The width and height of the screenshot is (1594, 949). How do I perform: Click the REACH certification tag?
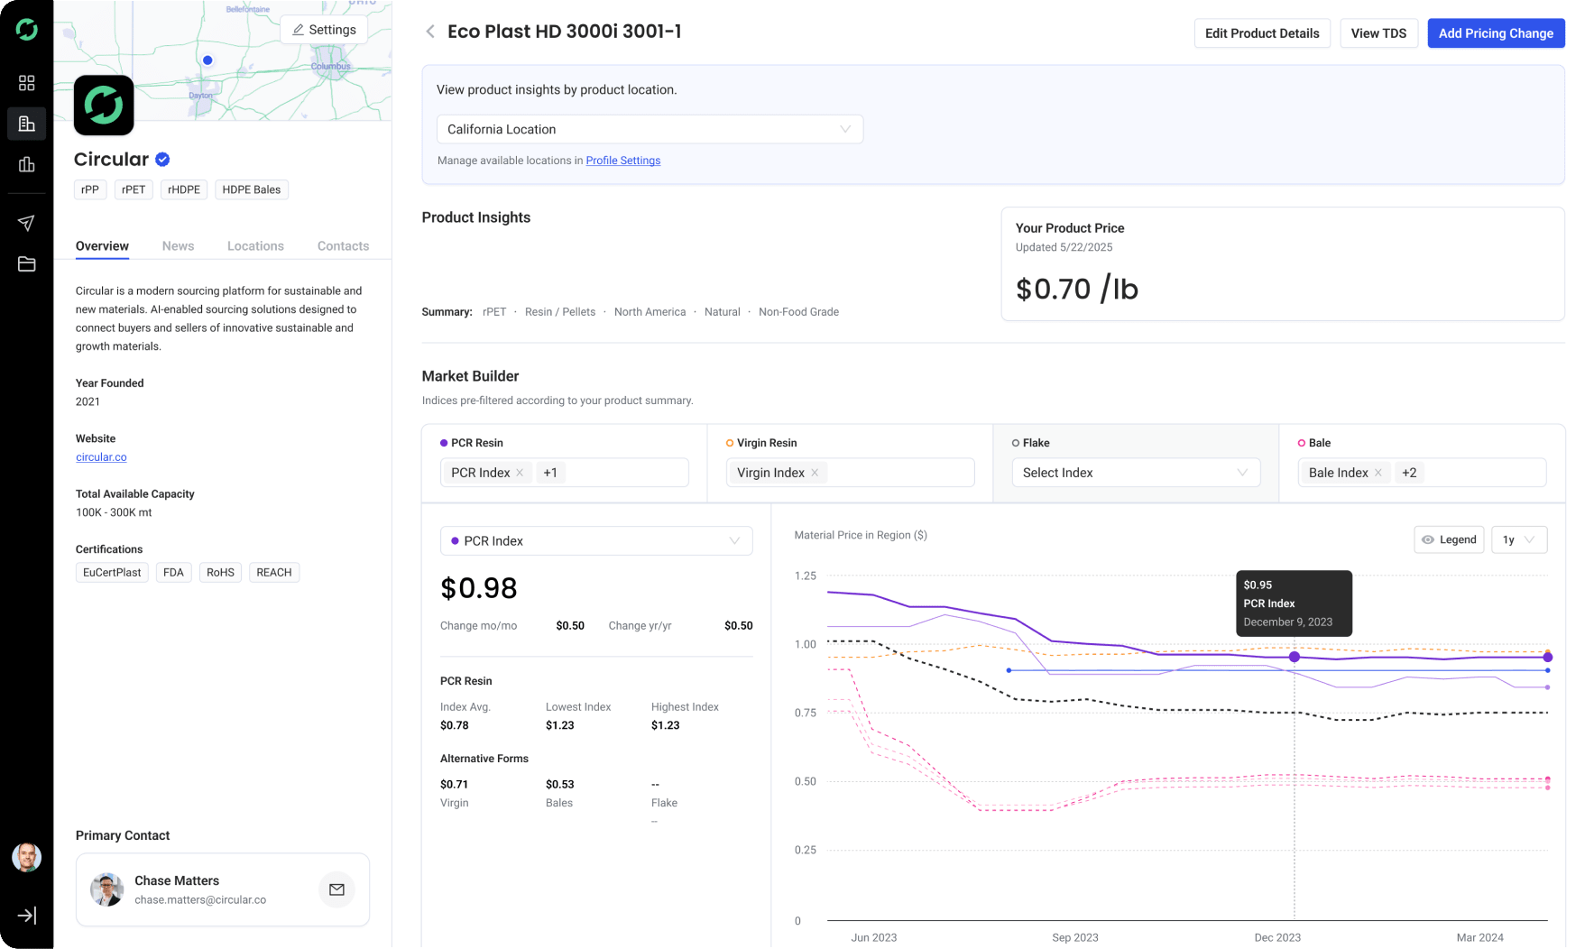click(274, 573)
